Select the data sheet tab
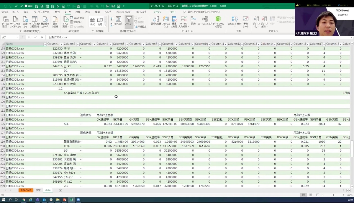Viewport: 354px width, 203px height. tap(48, 190)
